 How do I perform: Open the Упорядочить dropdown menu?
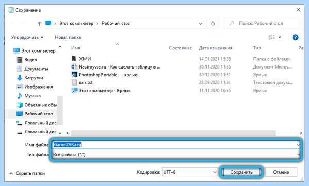tap(27, 37)
